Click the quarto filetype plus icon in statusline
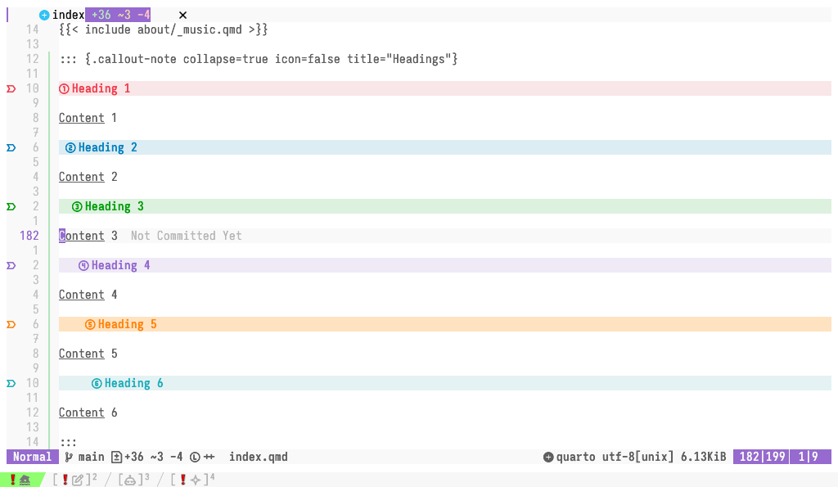 (548, 457)
